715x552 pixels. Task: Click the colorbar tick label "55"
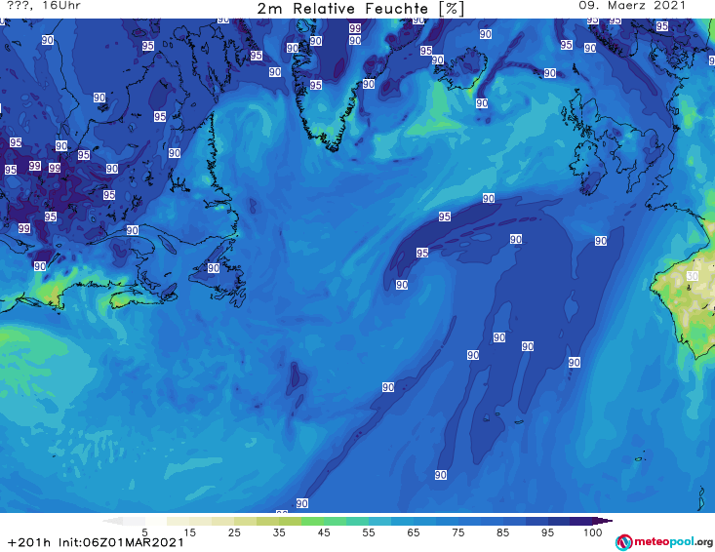coord(369,532)
